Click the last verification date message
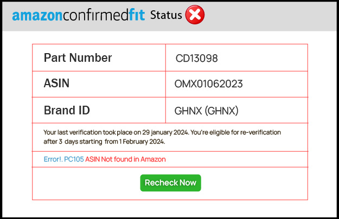Viewport: 339px width, 219px height. (x=162, y=132)
